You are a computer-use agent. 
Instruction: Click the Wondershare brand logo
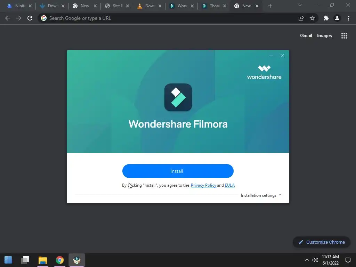point(264,72)
